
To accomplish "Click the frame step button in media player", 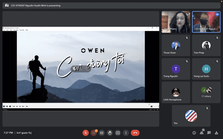I will 27,106.
